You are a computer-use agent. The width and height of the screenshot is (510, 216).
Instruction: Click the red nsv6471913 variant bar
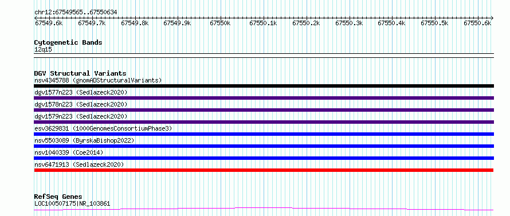(x=264, y=170)
